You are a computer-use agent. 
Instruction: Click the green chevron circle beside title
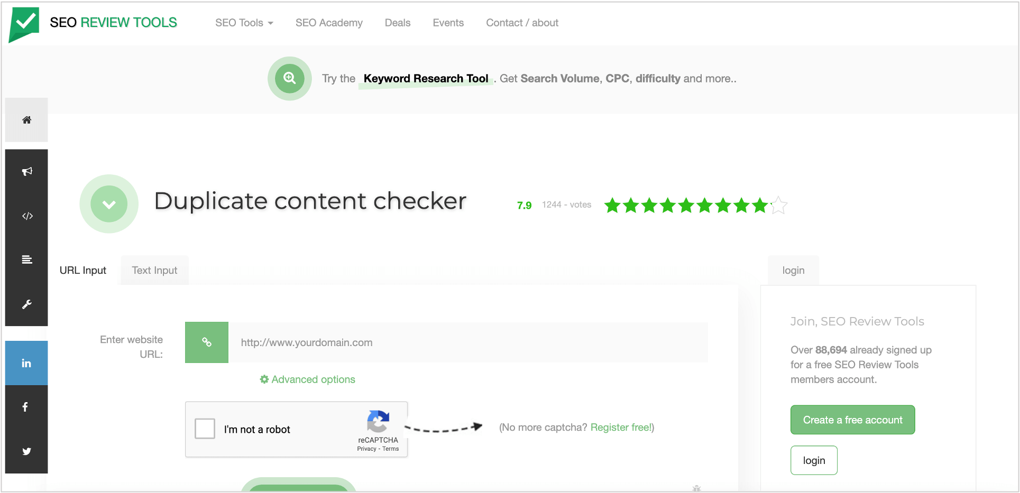[x=109, y=204]
